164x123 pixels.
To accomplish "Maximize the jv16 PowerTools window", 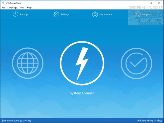I will click(151, 3).
